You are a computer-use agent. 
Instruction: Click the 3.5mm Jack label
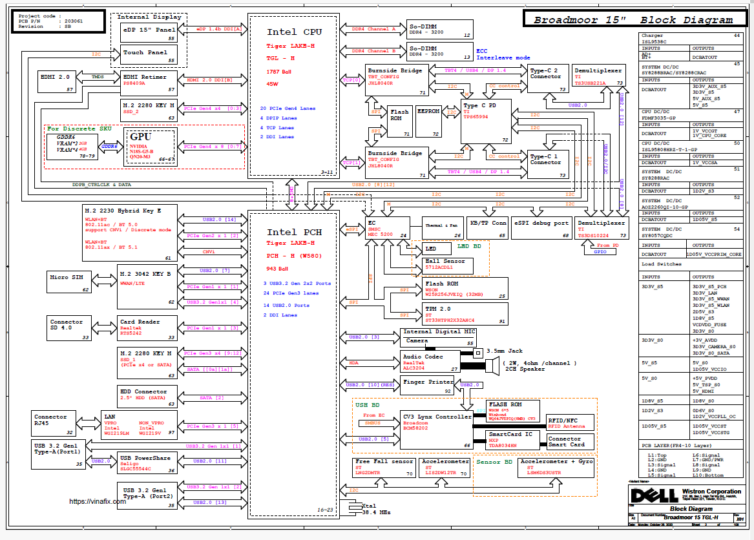pyautogui.click(x=504, y=351)
